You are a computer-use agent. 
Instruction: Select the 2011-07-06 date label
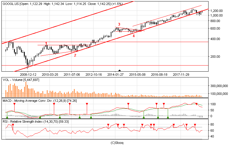click(x=72, y=75)
